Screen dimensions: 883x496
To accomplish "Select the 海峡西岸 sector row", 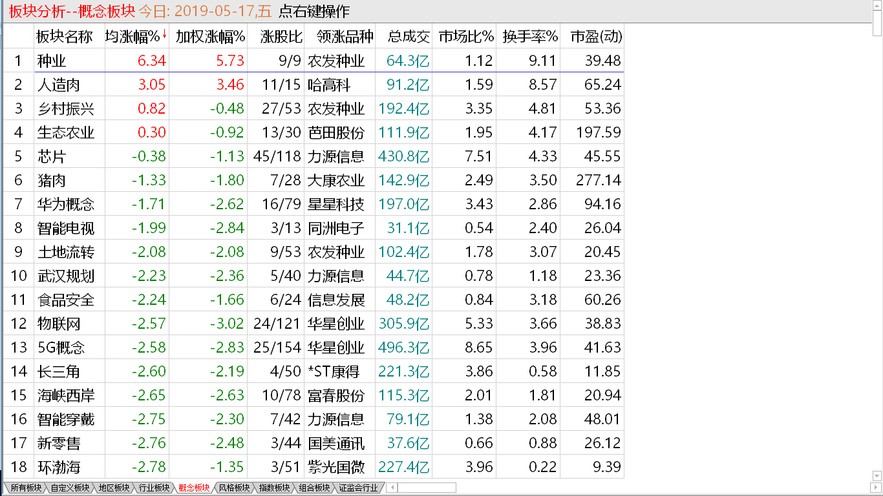I will 314,395.
